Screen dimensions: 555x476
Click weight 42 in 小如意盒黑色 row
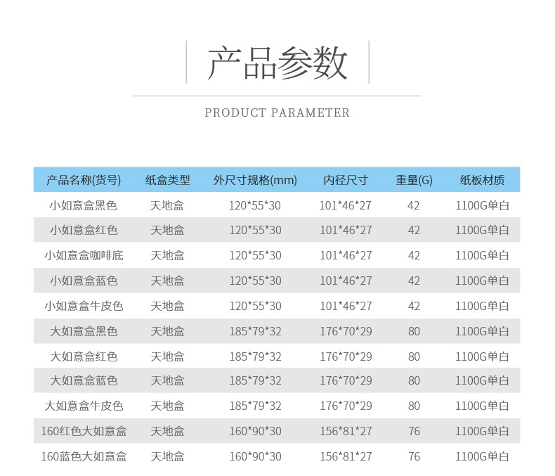413,205
